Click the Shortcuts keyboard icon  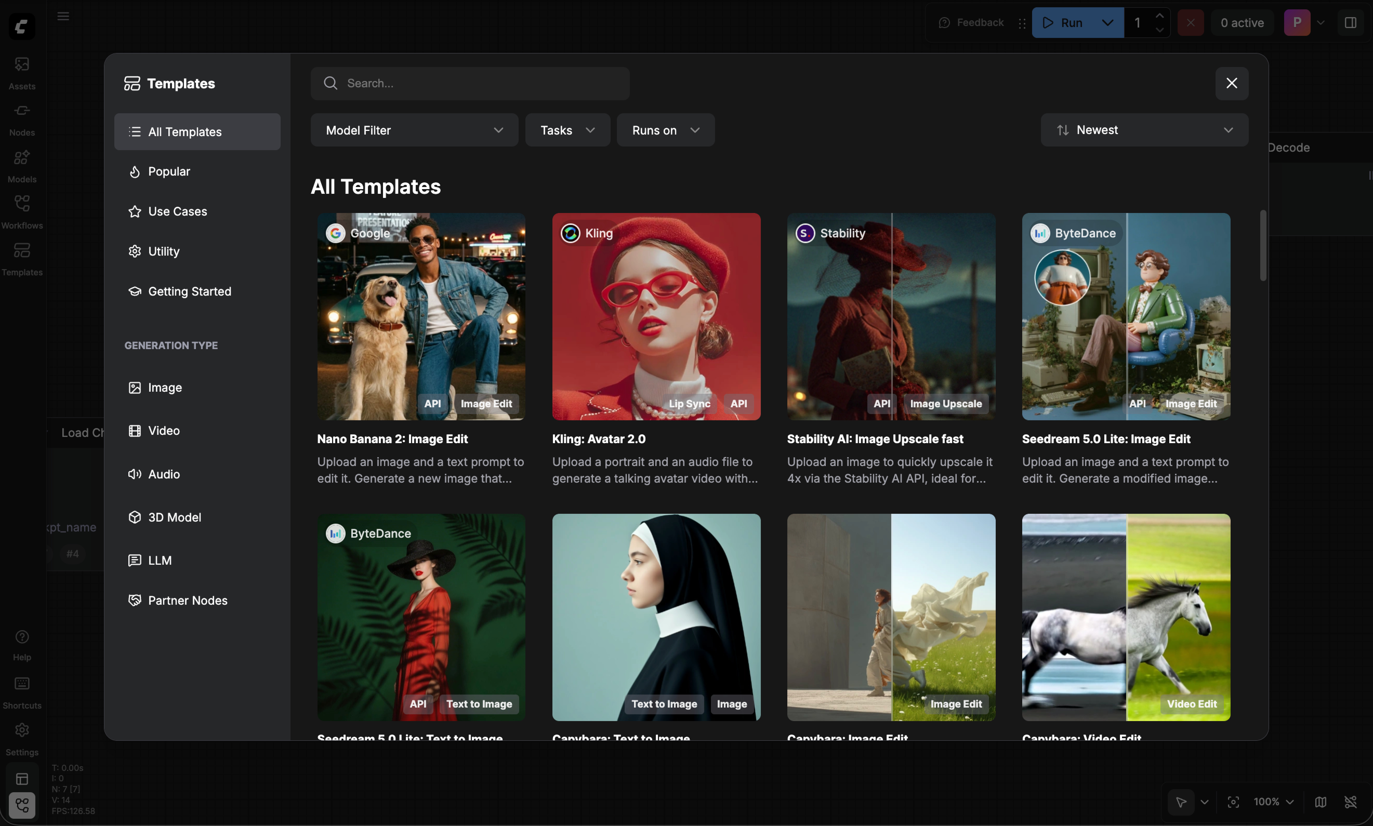click(22, 691)
